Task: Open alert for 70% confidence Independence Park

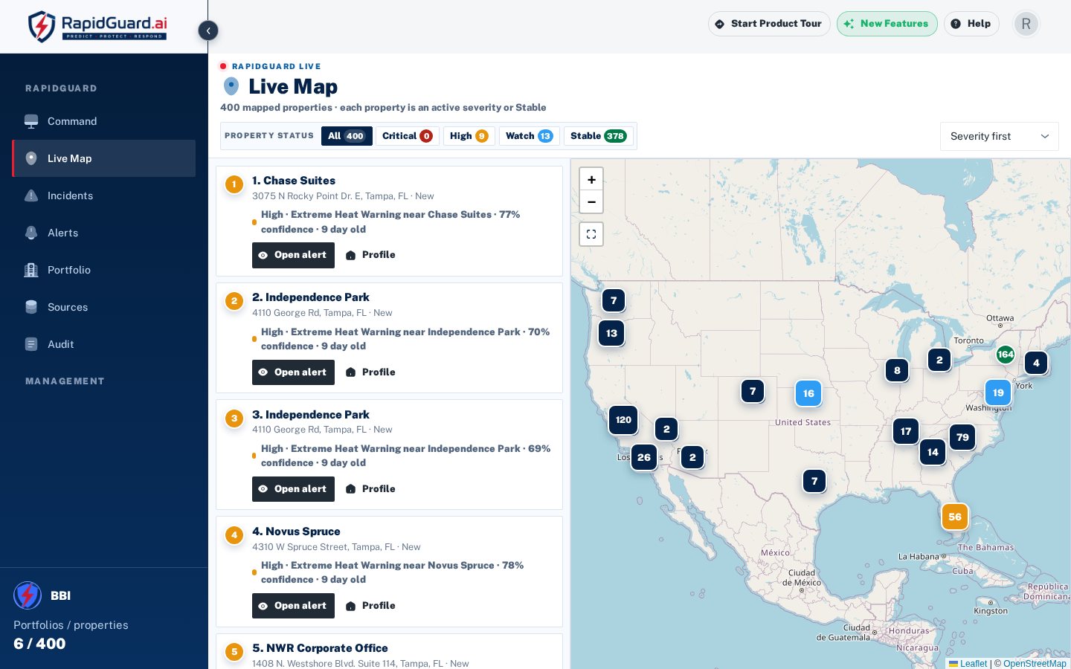Action: 293,372
